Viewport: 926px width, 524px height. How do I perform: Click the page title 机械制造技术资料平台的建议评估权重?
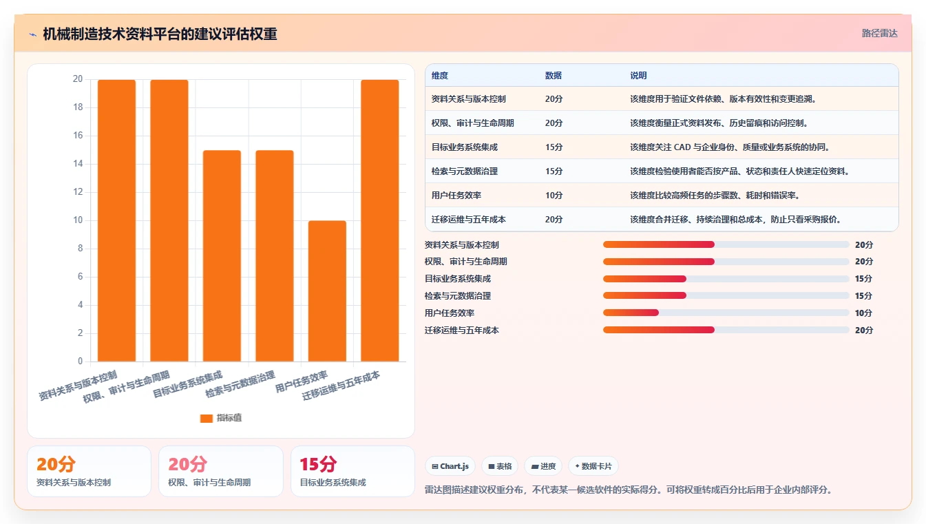tap(160, 34)
